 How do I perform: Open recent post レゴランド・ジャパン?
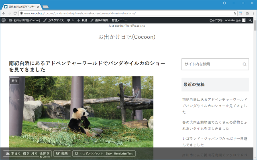[215, 142]
